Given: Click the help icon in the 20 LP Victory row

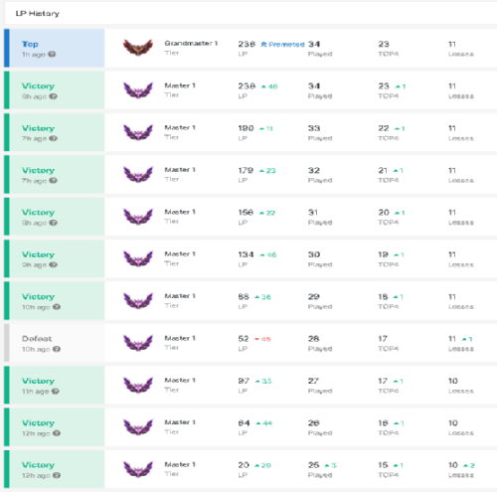Looking at the screenshot, I should pos(57,475).
